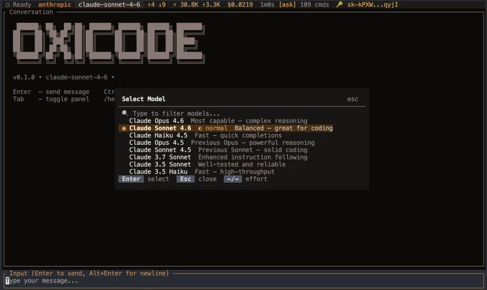
Task: Click the lightning bolt token icon
Action: pyautogui.click(x=175, y=5)
